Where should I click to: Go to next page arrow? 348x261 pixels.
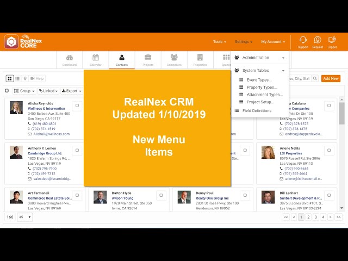tap(331, 217)
